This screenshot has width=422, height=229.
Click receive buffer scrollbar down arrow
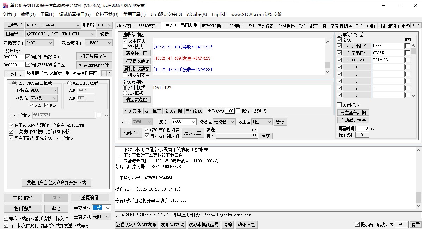point(328,72)
